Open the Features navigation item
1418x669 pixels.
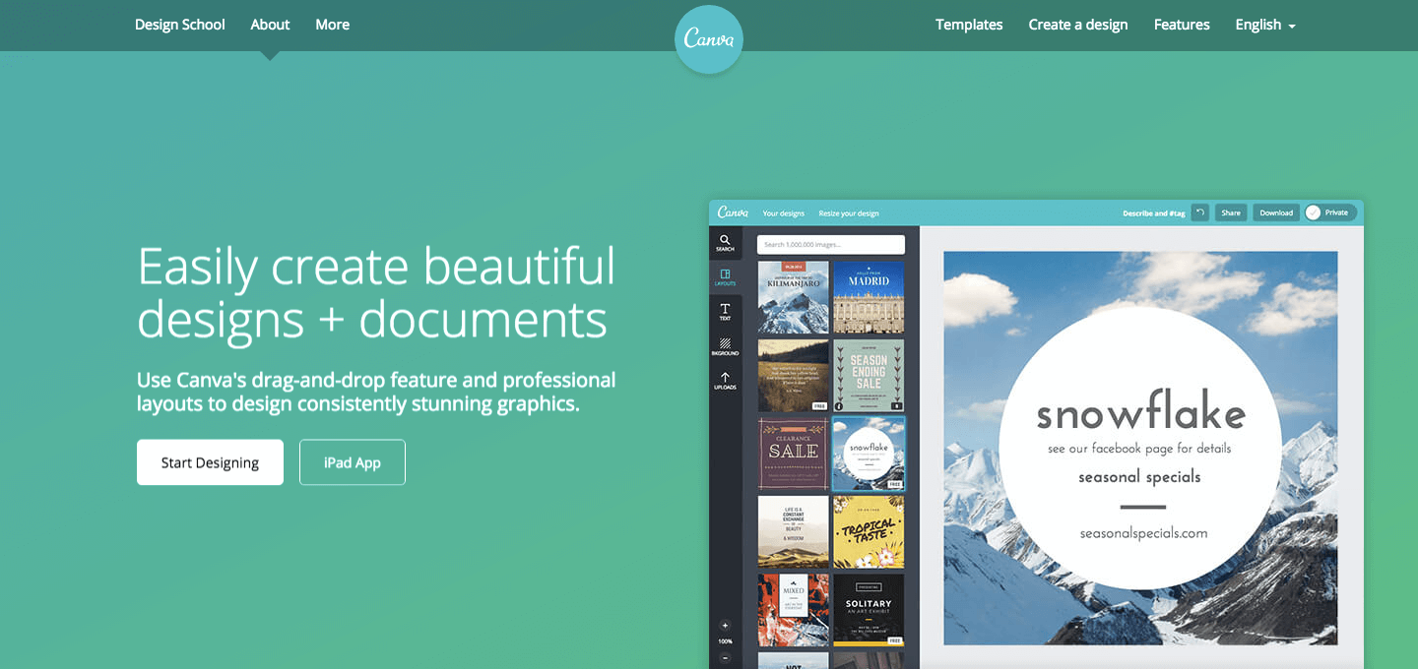[x=1182, y=25]
